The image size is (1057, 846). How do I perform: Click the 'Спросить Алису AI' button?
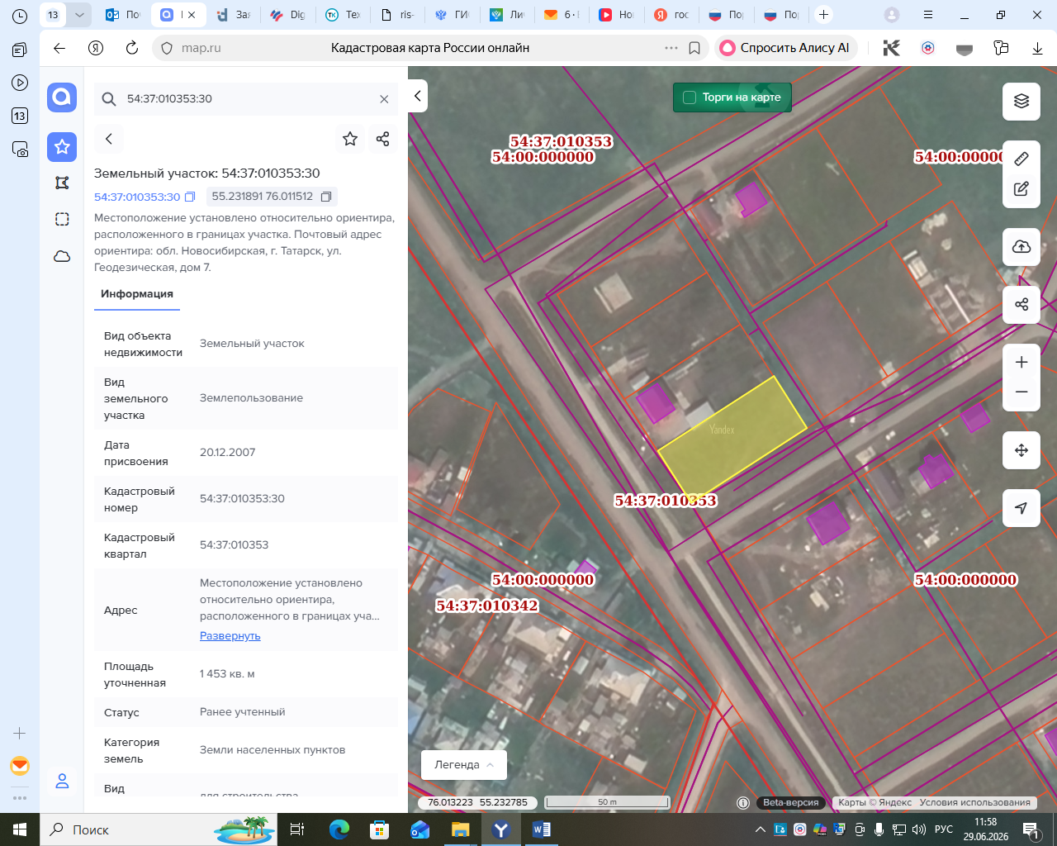pyautogui.click(x=785, y=48)
